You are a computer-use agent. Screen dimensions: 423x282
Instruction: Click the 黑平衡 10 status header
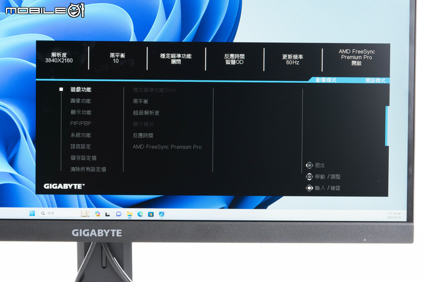[x=117, y=58]
